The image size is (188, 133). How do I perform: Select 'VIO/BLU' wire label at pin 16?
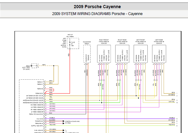point(52,118)
